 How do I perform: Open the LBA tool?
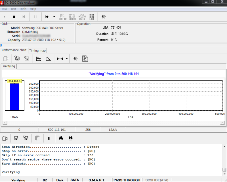(92, 17)
